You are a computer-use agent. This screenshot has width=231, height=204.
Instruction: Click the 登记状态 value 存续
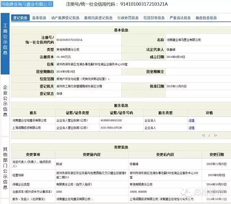coord(59,94)
